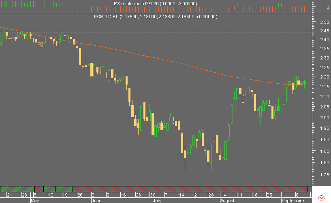Click the date label 5 above May
This screenshot has width=331, height=203.
35,195
